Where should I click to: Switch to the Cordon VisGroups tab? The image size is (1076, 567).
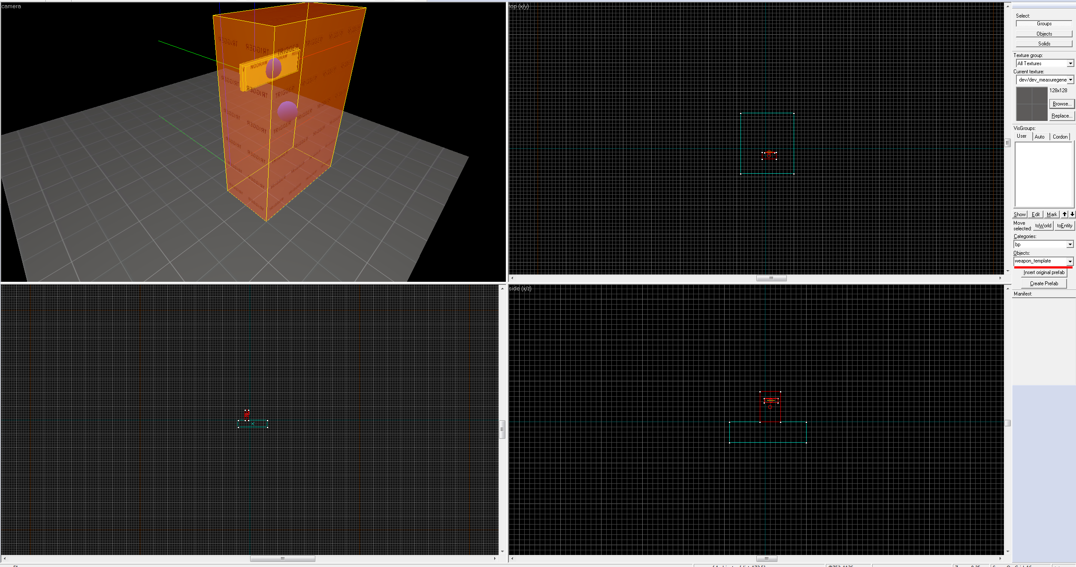[1060, 137]
